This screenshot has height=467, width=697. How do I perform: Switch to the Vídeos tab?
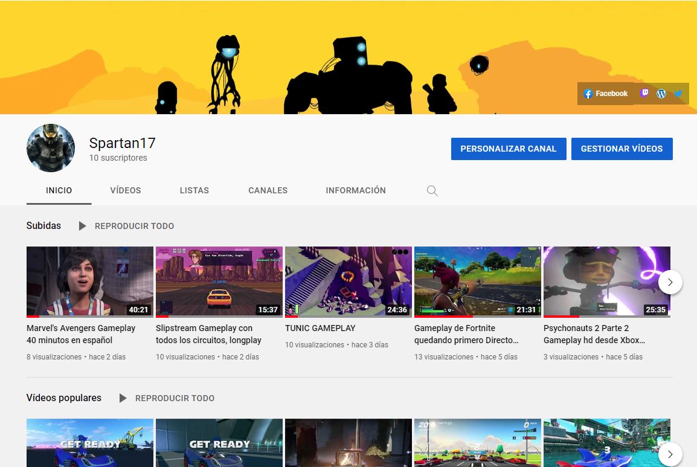point(126,190)
